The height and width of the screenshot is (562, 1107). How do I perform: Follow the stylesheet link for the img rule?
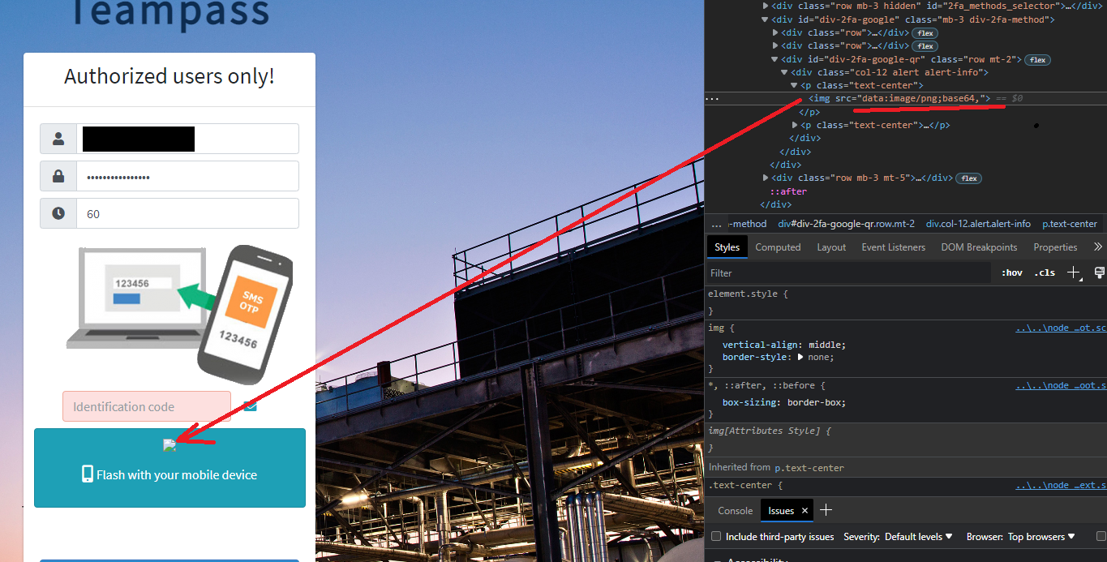coord(1060,328)
